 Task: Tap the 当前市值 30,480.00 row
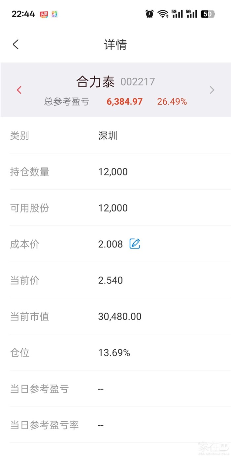(x=115, y=317)
